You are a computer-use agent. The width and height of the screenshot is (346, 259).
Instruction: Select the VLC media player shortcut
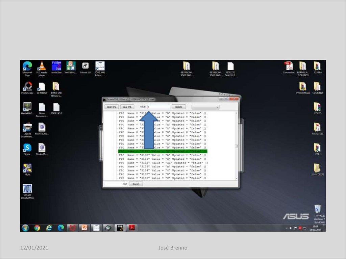coord(42,69)
